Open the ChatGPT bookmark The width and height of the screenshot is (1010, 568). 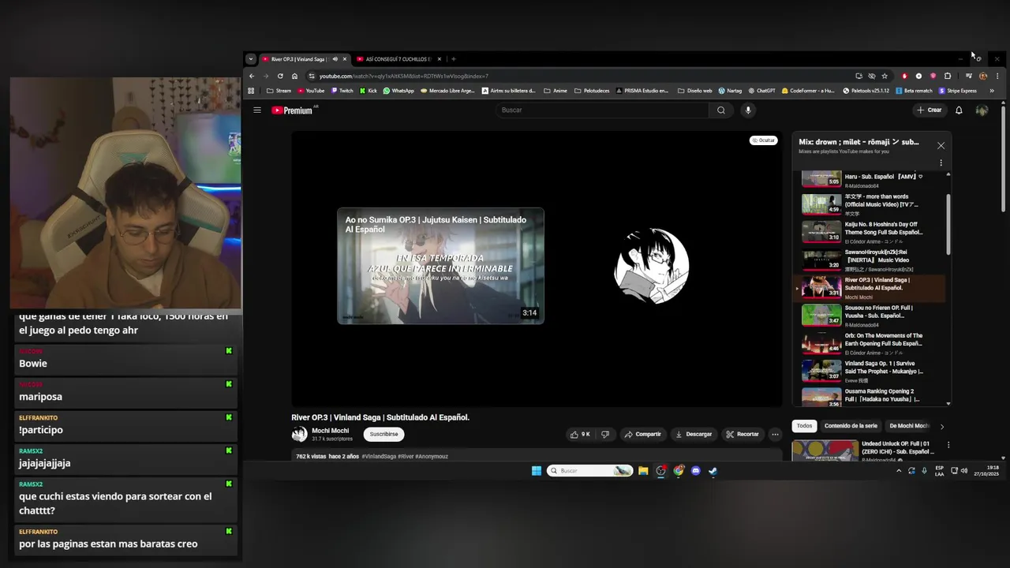point(761,91)
